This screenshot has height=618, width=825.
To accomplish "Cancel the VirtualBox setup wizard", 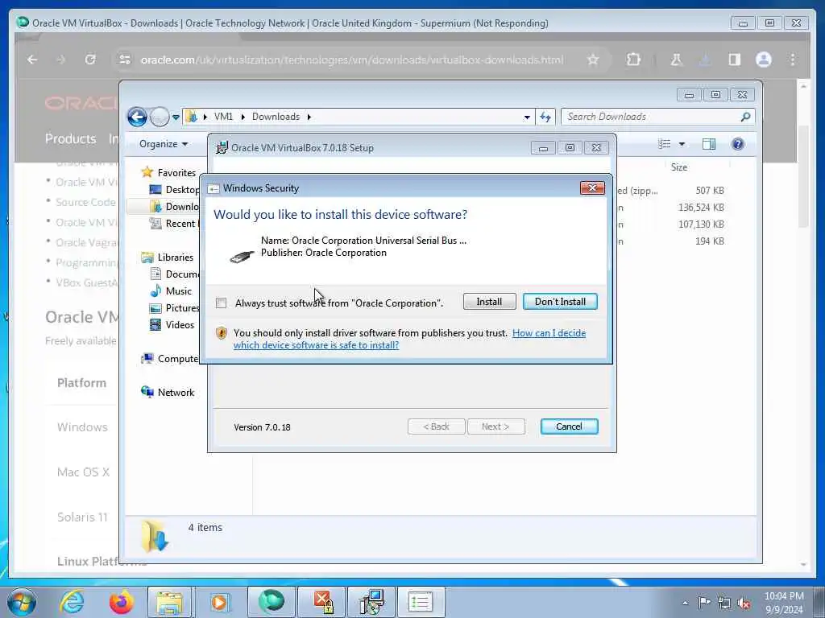I will 569,426.
